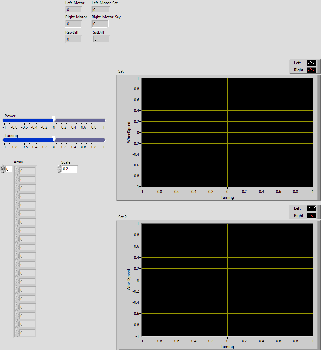Click the WheelSpeed axis label on Sat graph
This screenshot has width=321, height=350.
129,132
